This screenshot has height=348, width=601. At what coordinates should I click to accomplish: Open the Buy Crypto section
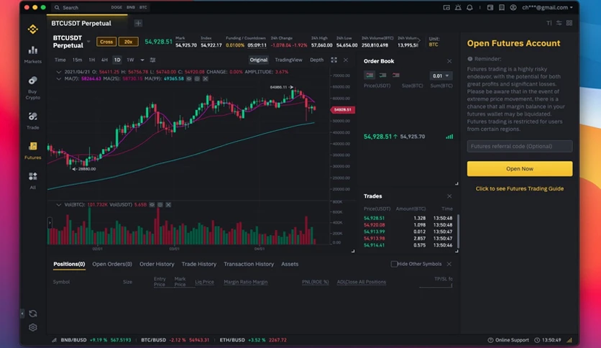pos(33,88)
